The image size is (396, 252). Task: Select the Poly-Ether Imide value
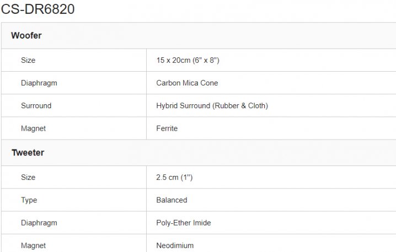click(x=184, y=223)
